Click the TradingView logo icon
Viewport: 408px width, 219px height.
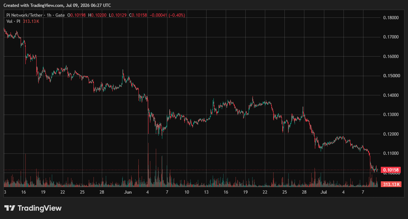[x=10, y=208]
